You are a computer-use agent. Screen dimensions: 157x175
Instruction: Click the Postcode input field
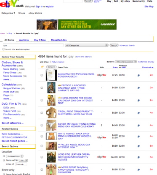pos(21,164)
